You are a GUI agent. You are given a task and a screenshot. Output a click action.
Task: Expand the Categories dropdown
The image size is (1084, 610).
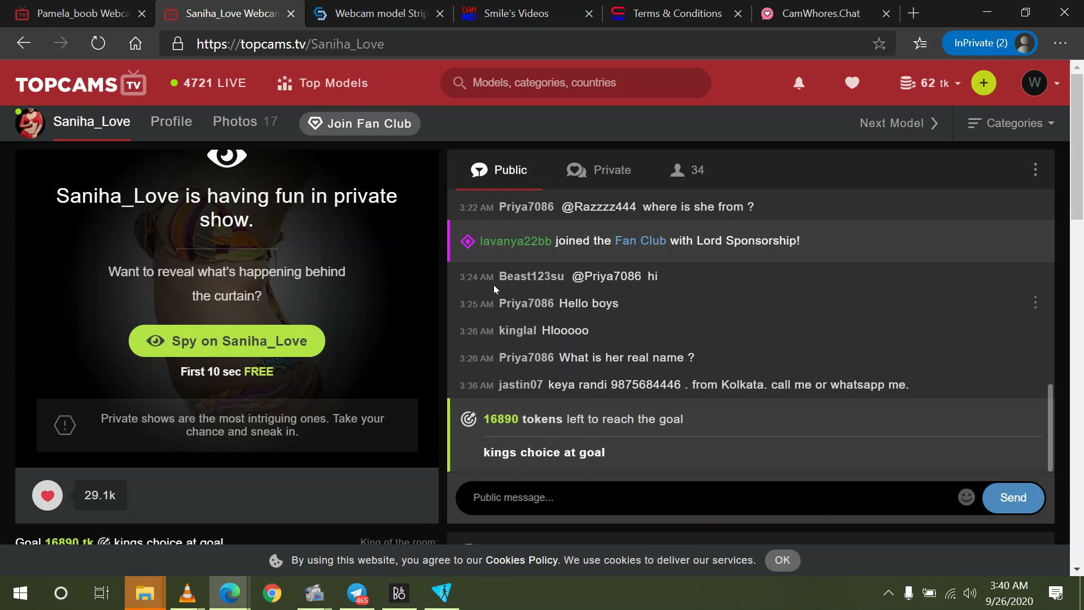tap(1011, 123)
